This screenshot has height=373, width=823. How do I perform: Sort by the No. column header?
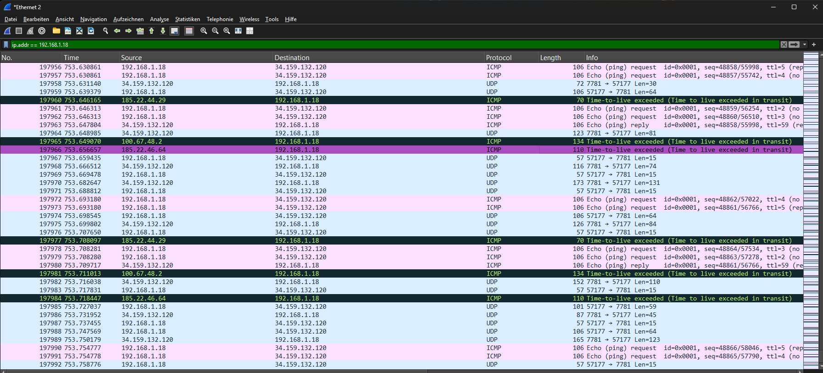pos(31,58)
